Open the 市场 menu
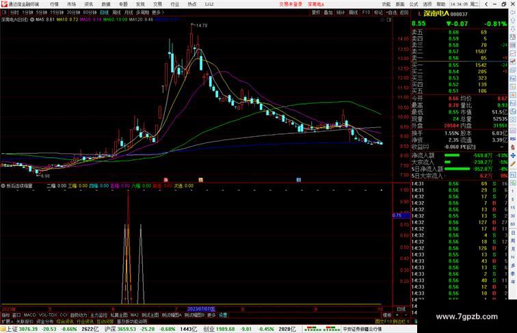The height and width of the screenshot is (333, 517). (x=71, y=4)
